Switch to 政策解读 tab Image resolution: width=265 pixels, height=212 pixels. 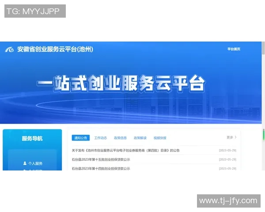[140, 138]
